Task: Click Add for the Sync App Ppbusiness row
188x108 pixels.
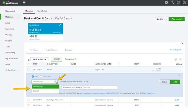Action: tap(177, 100)
